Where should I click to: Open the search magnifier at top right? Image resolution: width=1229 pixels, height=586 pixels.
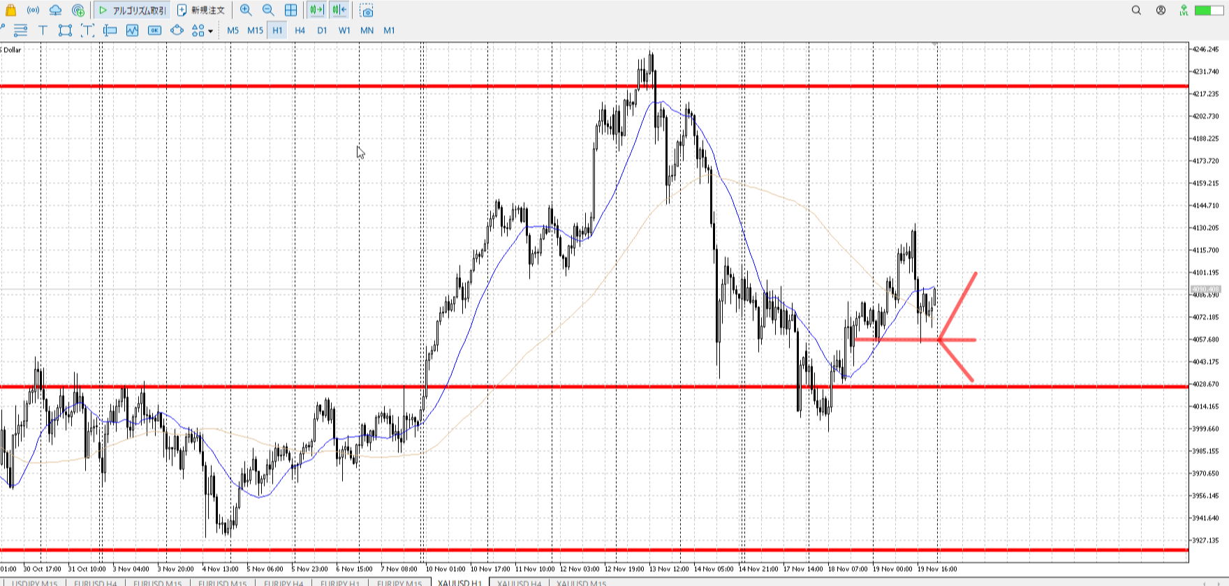pyautogui.click(x=1136, y=10)
